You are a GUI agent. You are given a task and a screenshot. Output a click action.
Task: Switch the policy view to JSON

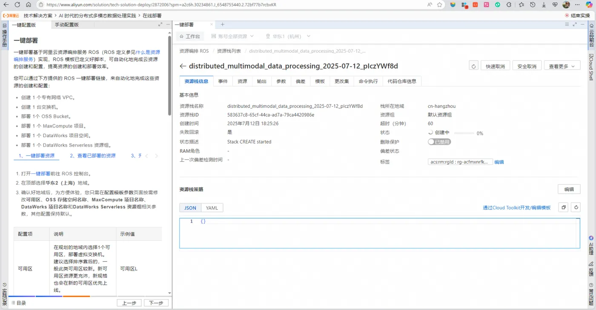(x=190, y=208)
